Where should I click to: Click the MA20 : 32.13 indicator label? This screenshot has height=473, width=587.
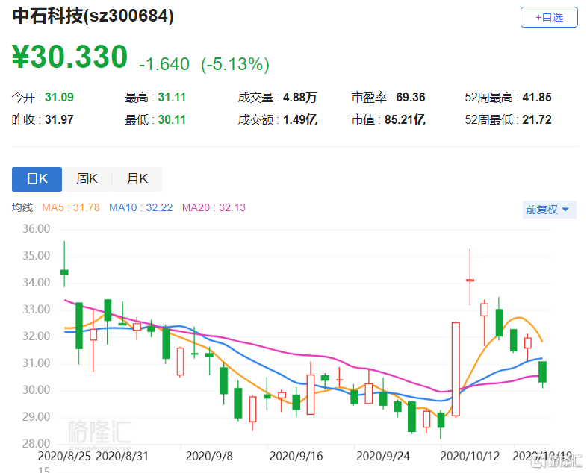click(x=214, y=207)
